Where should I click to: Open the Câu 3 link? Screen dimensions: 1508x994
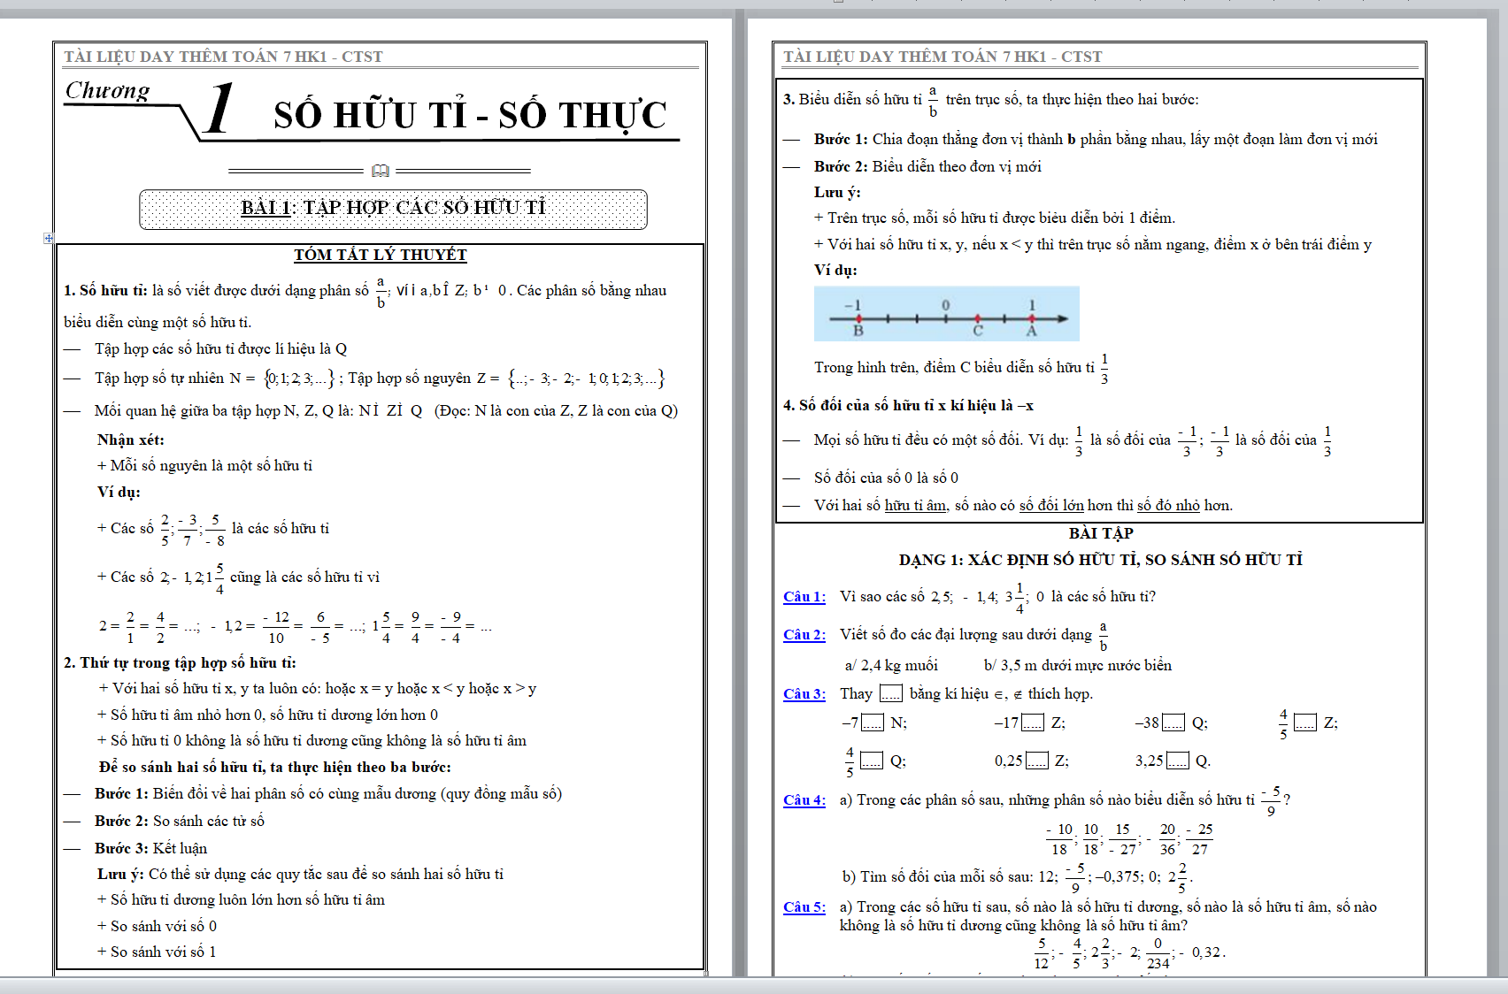tap(804, 694)
